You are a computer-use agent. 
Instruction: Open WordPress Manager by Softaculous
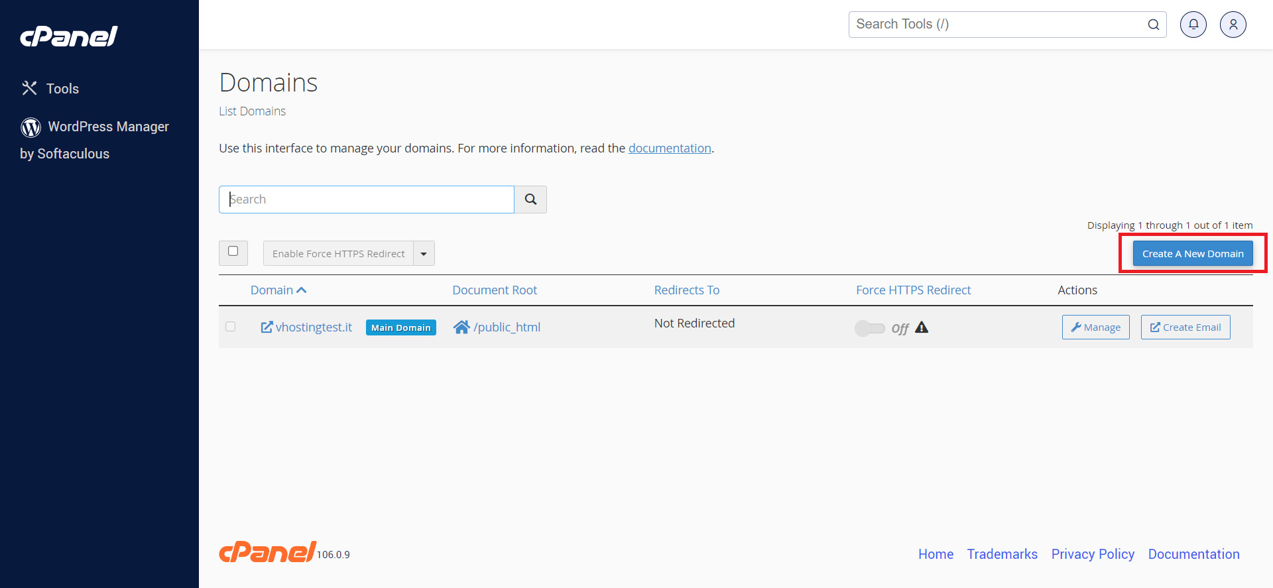point(95,140)
